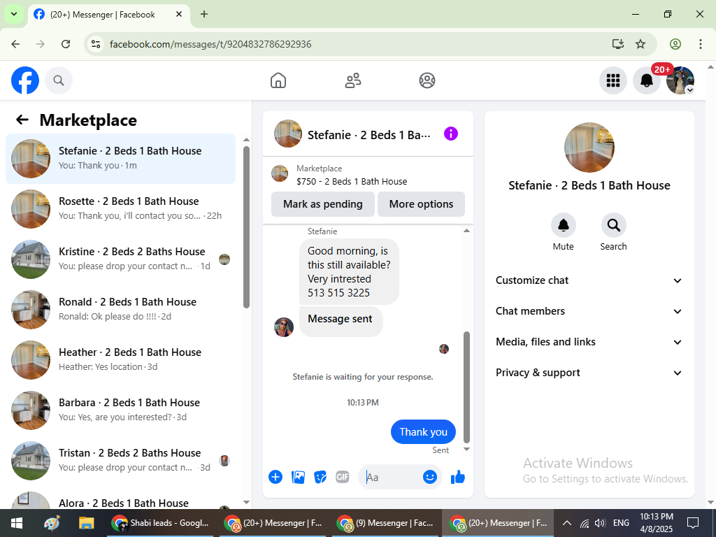Open Tristan 2 Beds 2 Baths House chat

[120, 460]
